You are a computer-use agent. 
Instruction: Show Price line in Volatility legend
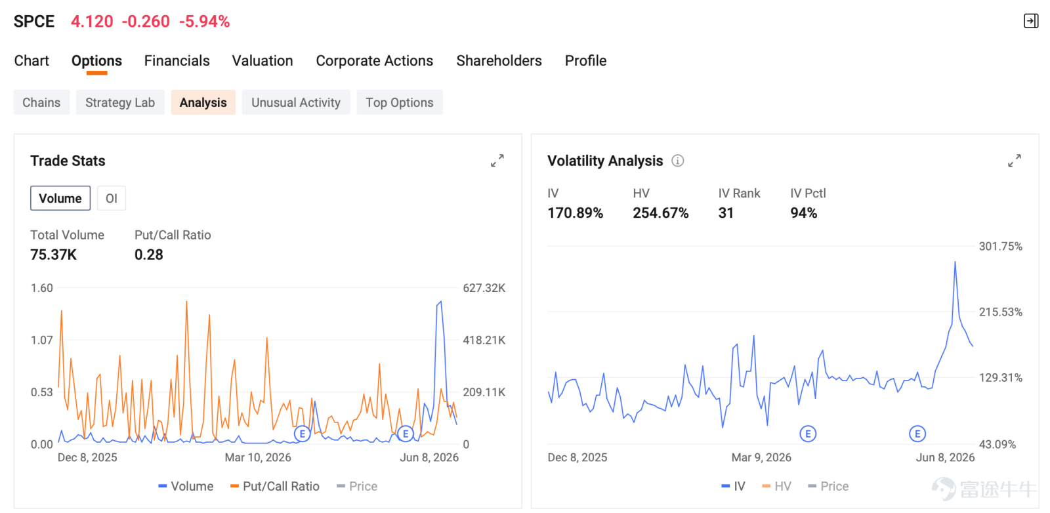click(x=828, y=486)
